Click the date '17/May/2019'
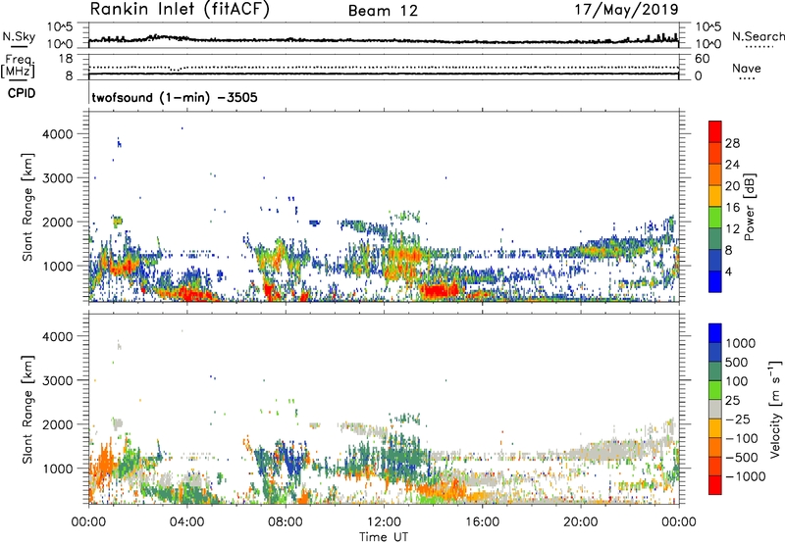Screen dimensions: 785x543 tap(626, 10)
